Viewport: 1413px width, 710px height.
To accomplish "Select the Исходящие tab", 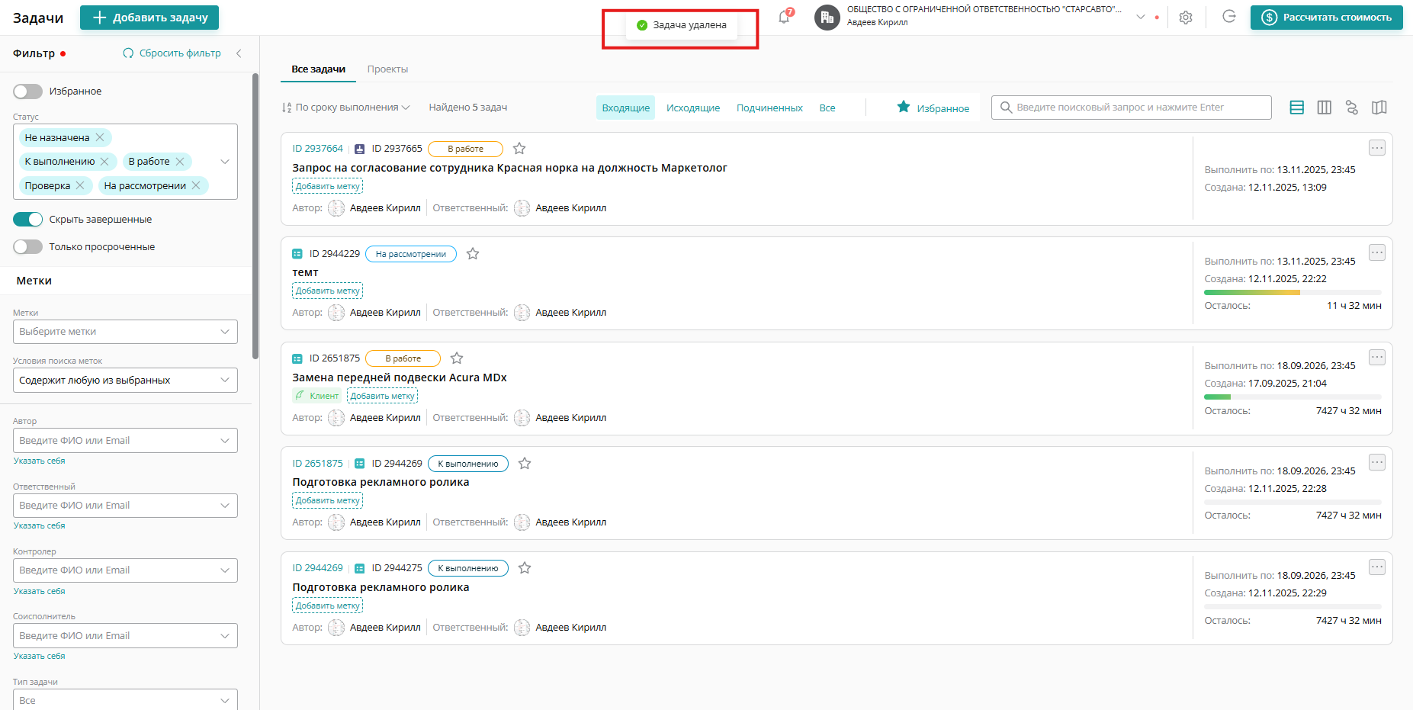I will pyautogui.click(x=693, y=108).
